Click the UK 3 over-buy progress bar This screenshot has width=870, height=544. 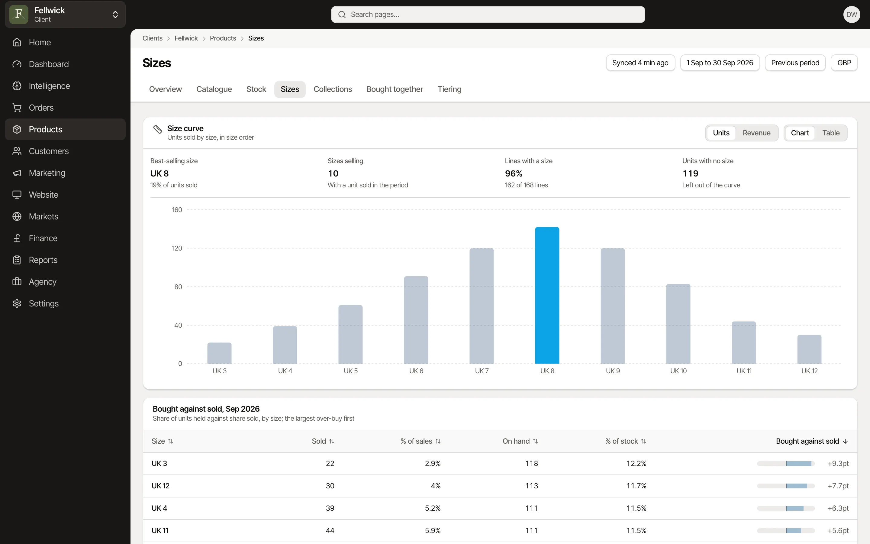click(x=785, y=463)
